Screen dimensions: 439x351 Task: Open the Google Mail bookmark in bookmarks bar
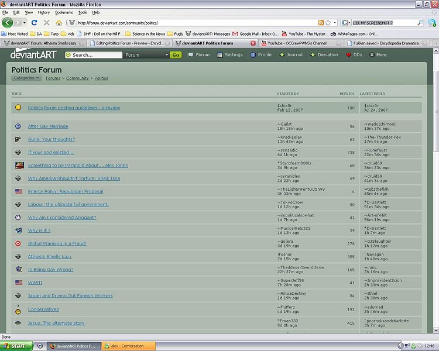coord(255,34)
